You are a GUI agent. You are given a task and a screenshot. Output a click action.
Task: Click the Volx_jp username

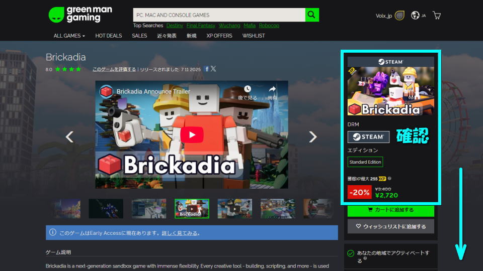tap(383, 16)
